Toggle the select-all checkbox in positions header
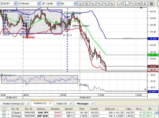Screen dimensions: 159x118 (4, 109)
